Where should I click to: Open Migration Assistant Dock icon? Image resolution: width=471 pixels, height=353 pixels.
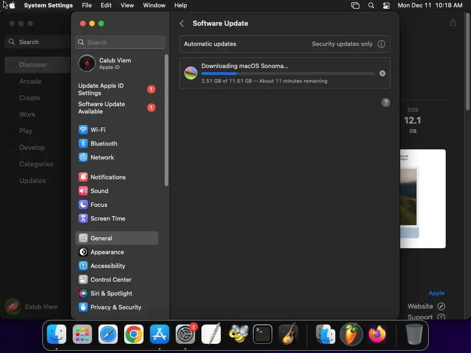point(326,334)
